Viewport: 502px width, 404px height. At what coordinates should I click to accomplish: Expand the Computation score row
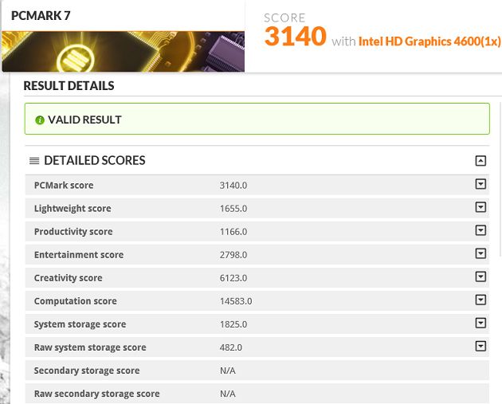click(480, 300)
